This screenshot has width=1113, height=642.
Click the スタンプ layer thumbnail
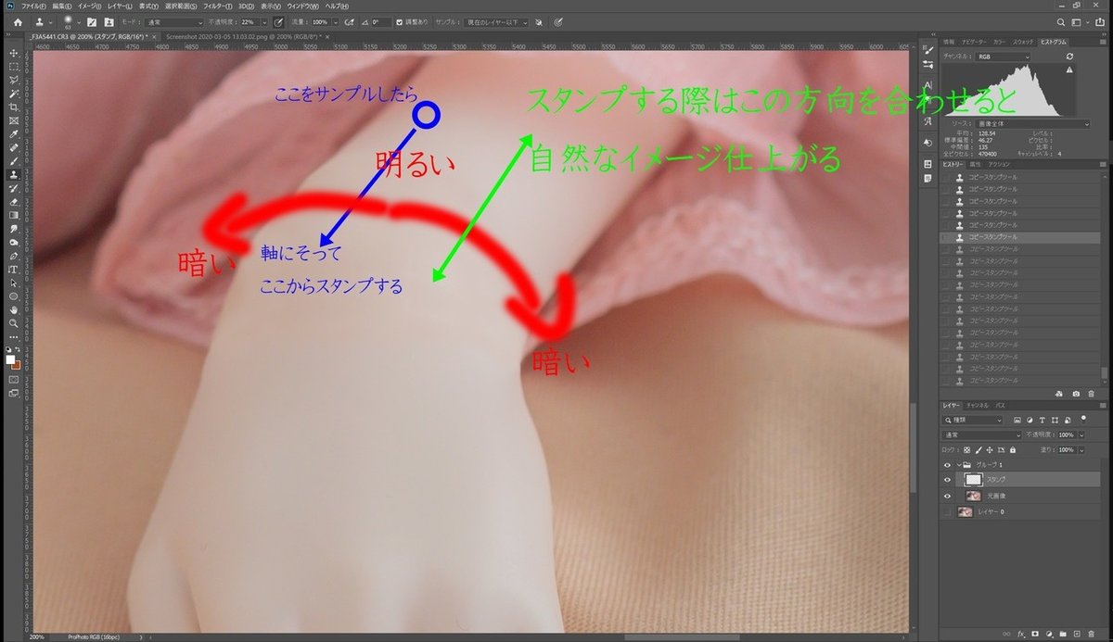(x=973, y=480)
